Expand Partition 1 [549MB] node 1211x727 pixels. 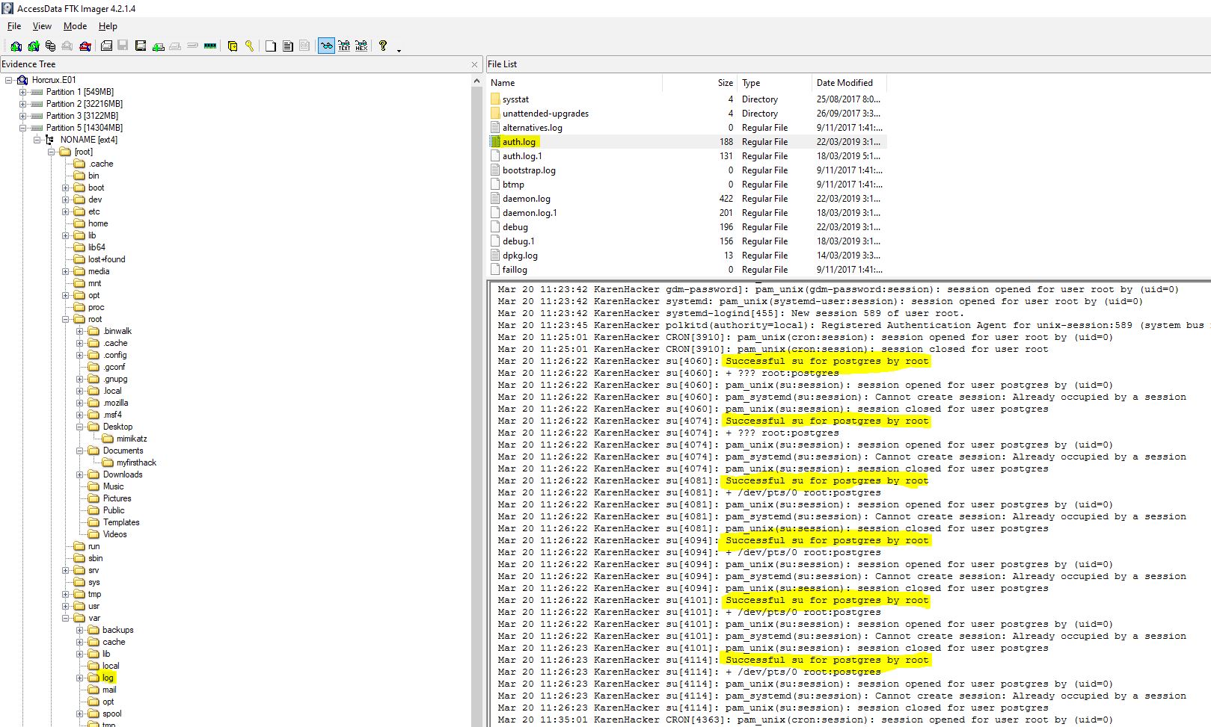(x=23, y=92)
